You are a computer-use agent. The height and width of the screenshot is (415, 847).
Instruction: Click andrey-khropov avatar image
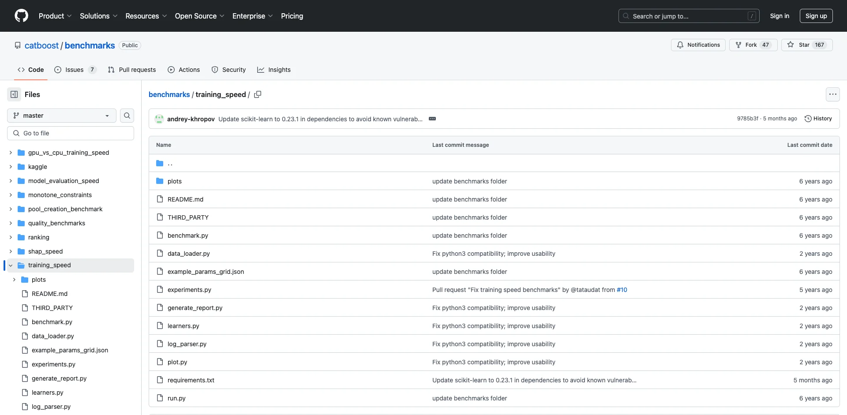[159, 119]
